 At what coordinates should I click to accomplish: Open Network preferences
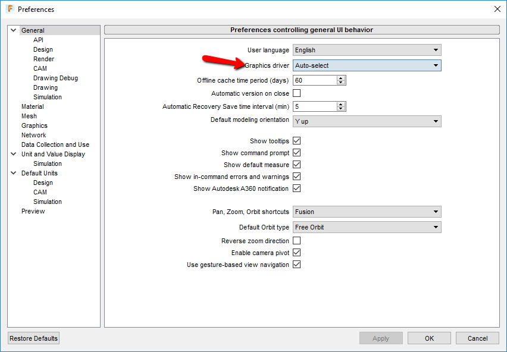tap(34, 135)
